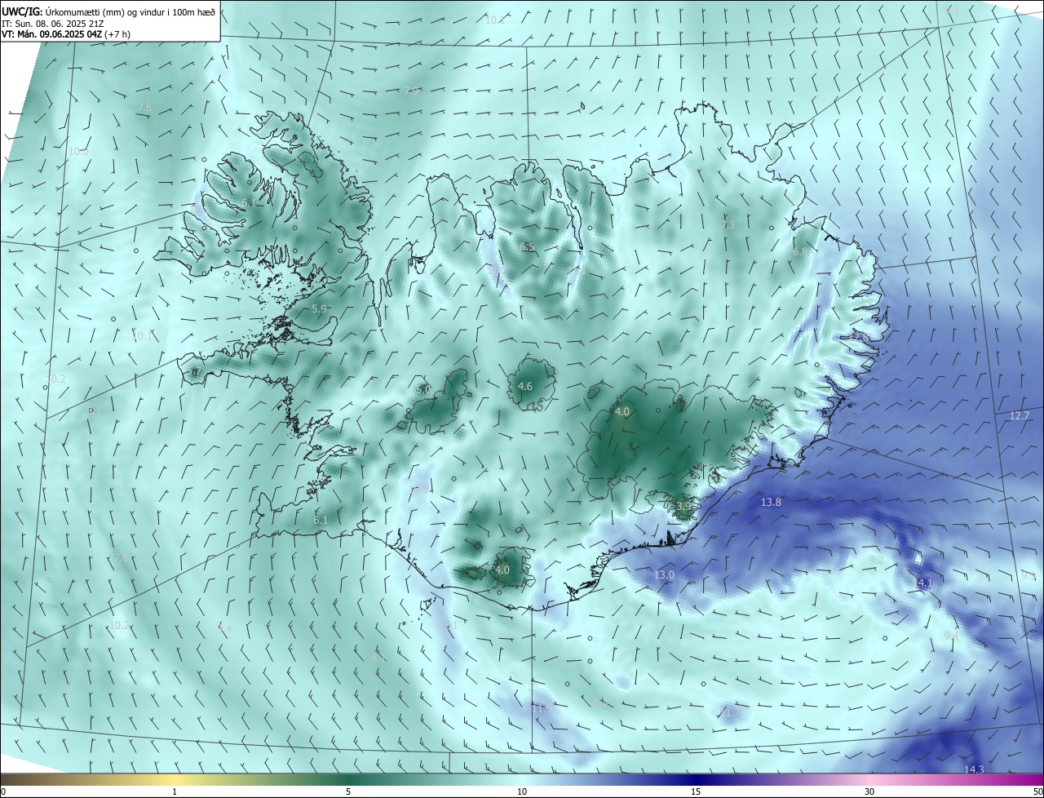Select the 5.9 label in the Westfjords
Image resolution: width=1044 pixels, height=798 pixels.
tap(319, 309)
